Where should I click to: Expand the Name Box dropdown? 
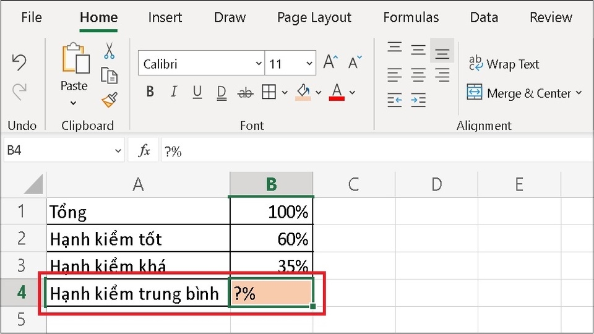[118, 151]
